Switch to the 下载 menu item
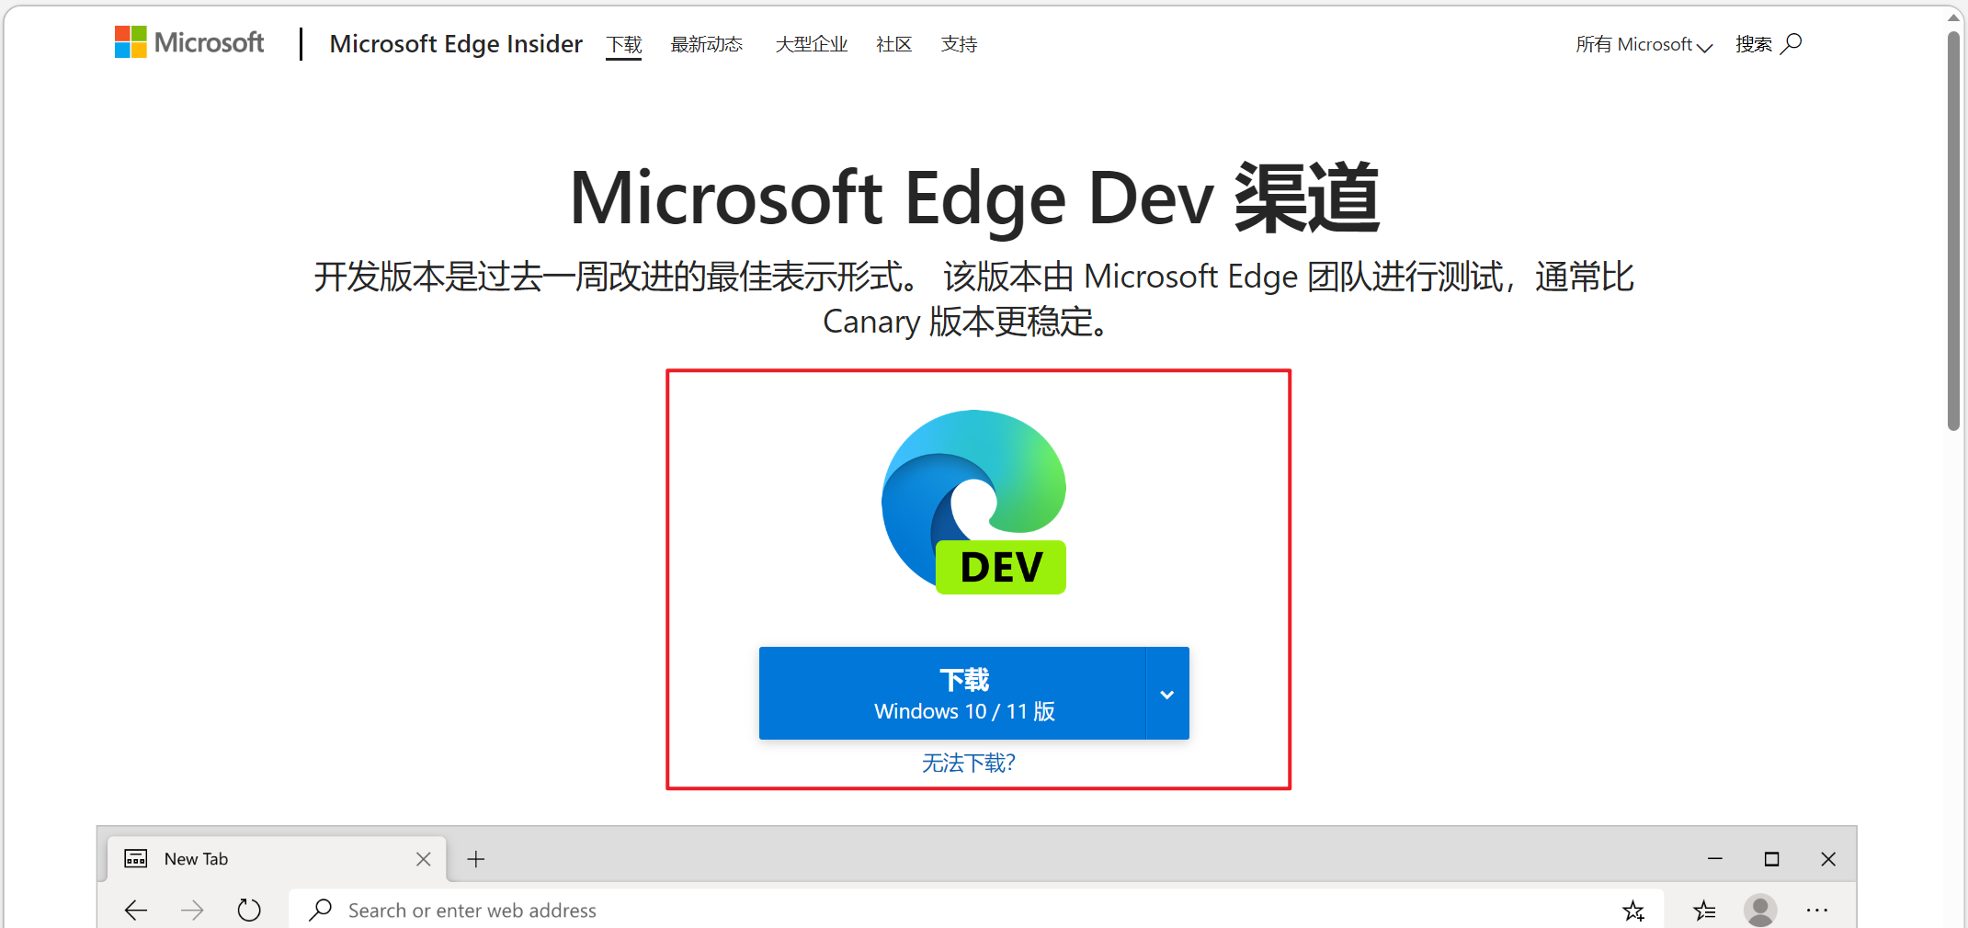 pyautogui.click(x=624, y=43)
